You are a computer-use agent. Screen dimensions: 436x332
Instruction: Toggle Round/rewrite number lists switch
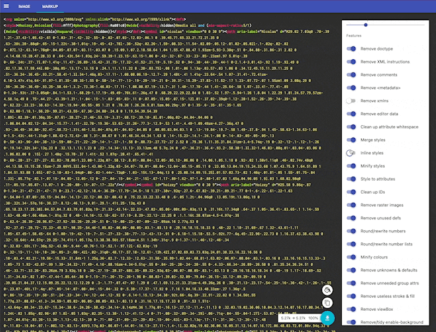[x=351, y=244]
